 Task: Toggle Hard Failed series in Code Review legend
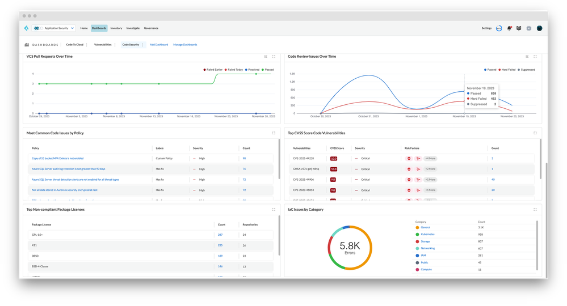point(507,70)
